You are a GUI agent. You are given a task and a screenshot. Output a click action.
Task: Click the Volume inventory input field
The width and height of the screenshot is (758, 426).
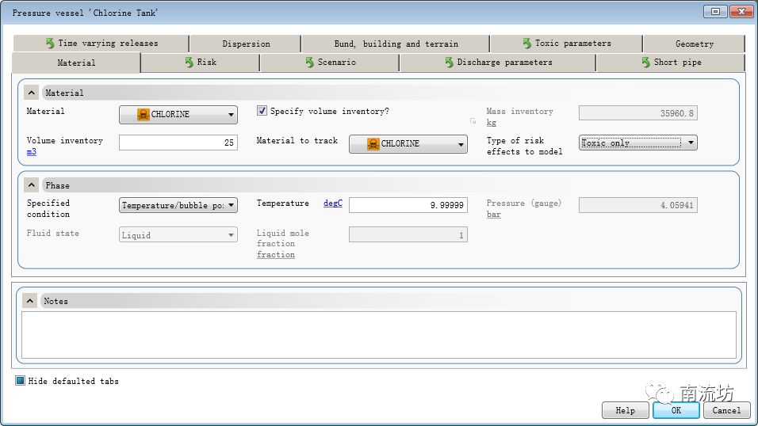[x=178, y=143]
